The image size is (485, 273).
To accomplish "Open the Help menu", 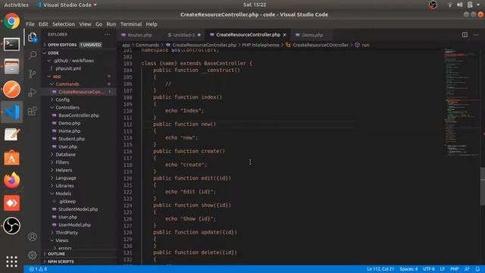I will click(152, 24).
